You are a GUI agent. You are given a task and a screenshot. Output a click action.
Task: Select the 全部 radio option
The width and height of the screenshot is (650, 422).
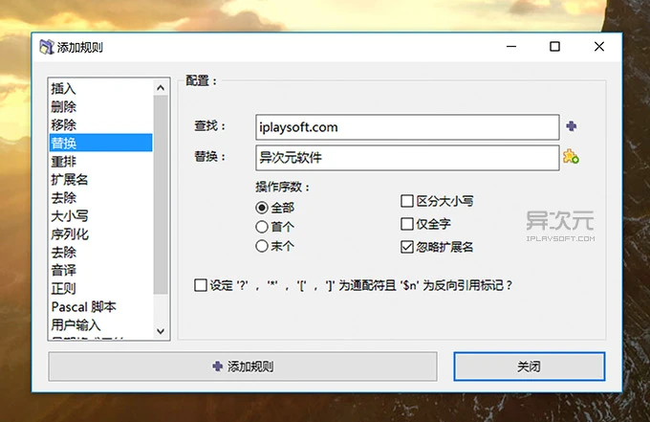pos(262,208)
